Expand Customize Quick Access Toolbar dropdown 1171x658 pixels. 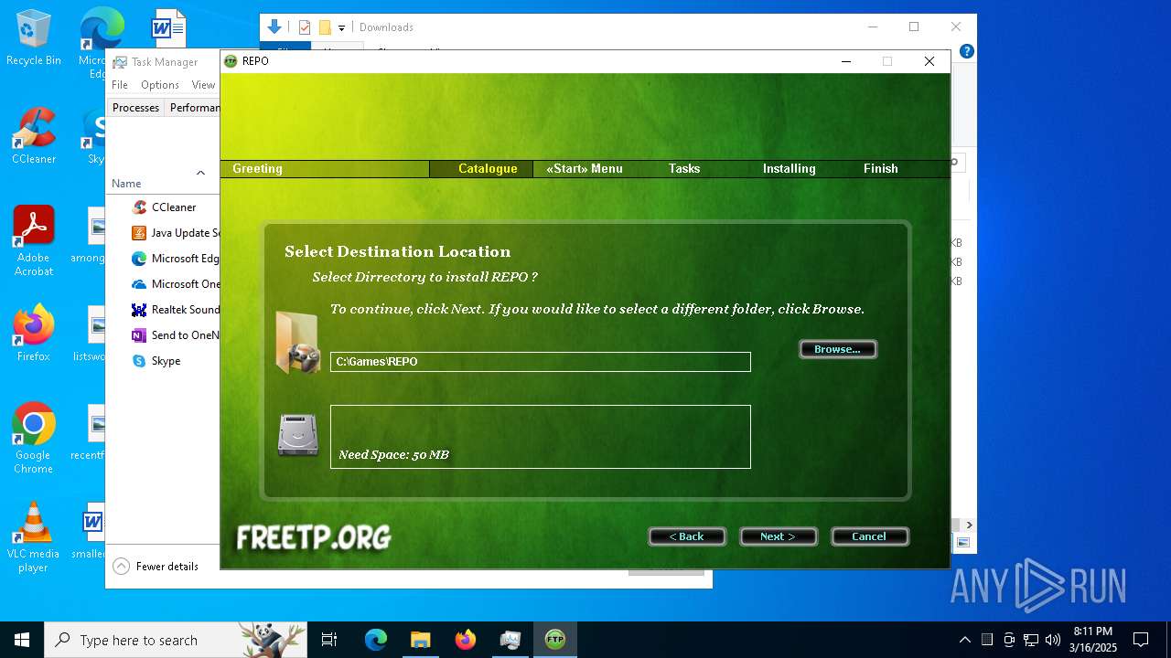point(341,28)
